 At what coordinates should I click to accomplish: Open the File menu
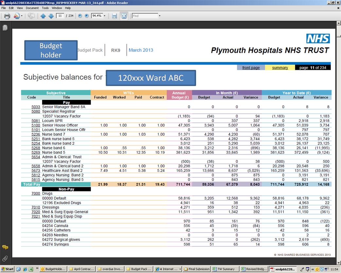tap(4, 8)
